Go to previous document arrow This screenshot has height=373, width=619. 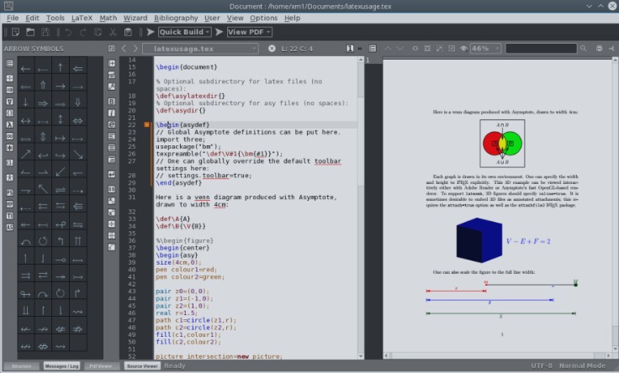click(124, 49)
